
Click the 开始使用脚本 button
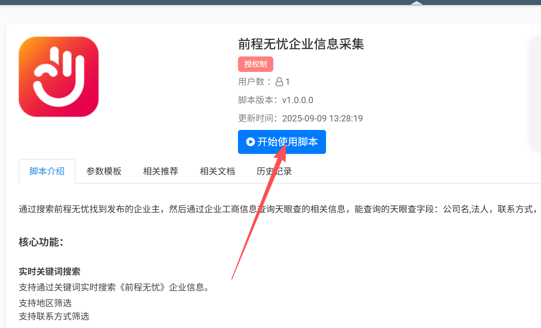[282, 142]
